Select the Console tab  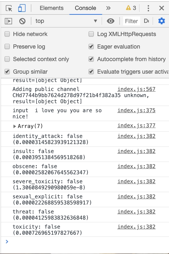[x=86, y=8]
